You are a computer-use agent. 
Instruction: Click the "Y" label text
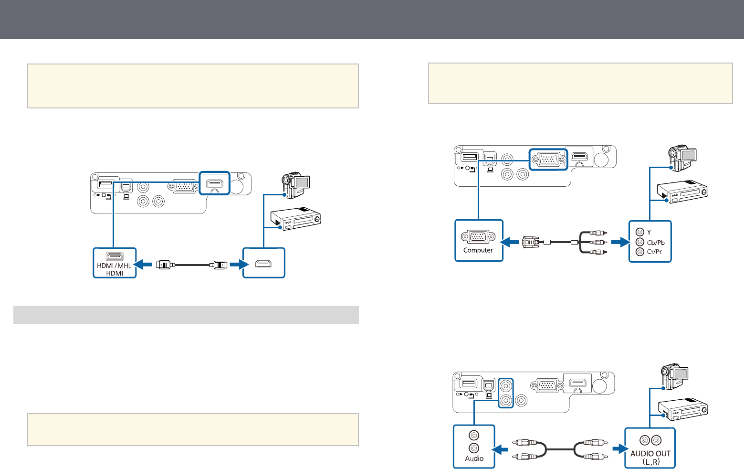click(x=649, y=233)
